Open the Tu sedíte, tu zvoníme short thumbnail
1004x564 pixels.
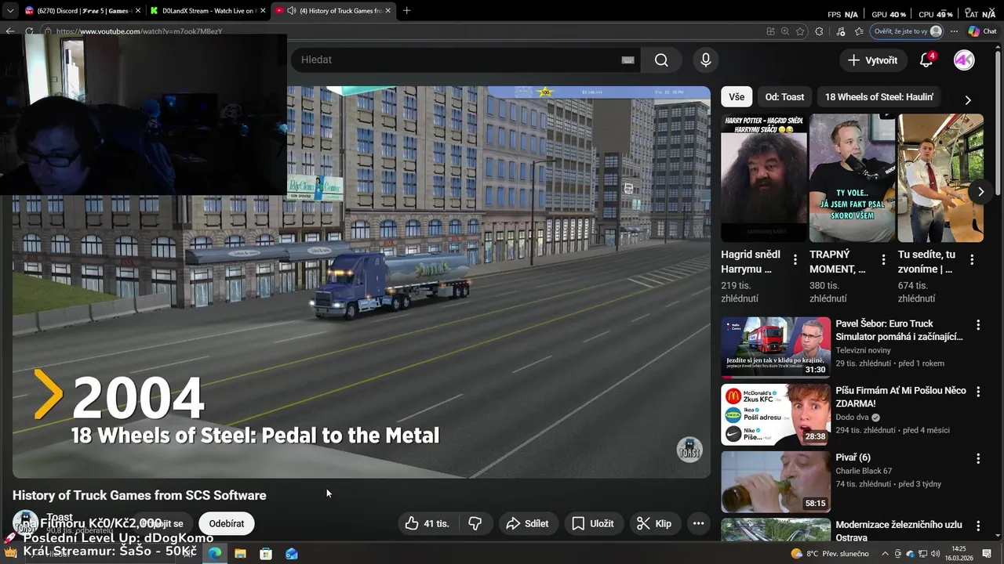click(940, 178)
